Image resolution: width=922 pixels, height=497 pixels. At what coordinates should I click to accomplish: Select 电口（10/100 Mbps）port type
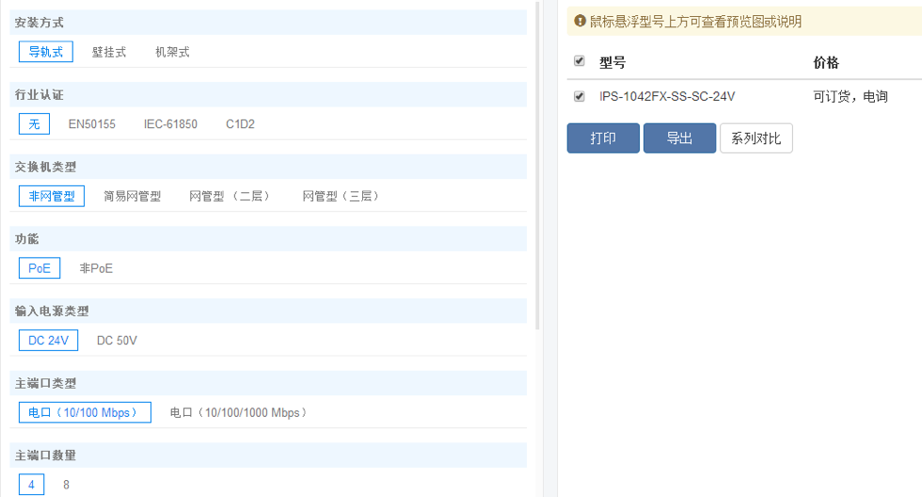pos(85,412)
